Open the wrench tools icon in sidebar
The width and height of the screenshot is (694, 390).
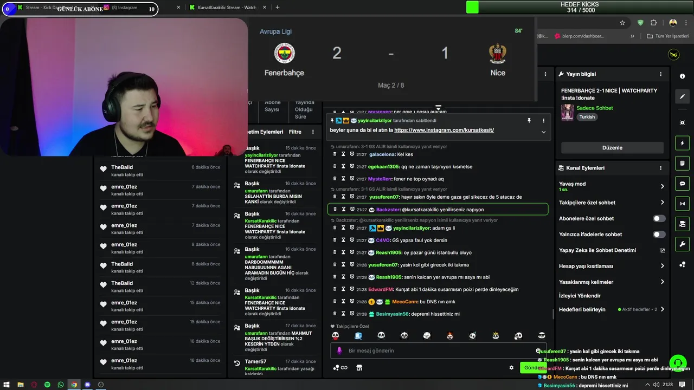pos(682,244)
